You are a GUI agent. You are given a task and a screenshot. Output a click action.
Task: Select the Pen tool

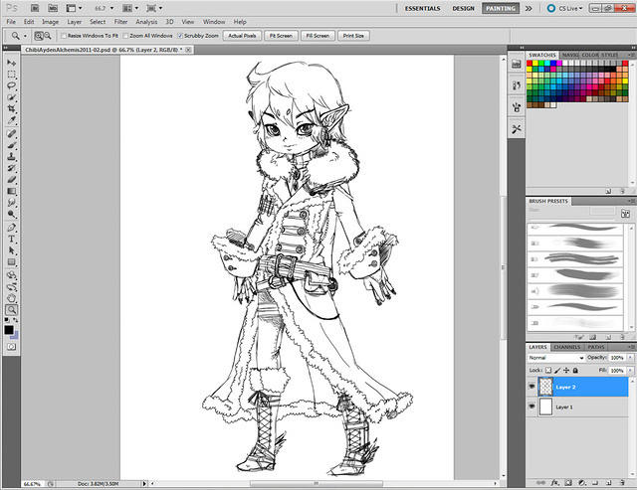pos(11,228)
